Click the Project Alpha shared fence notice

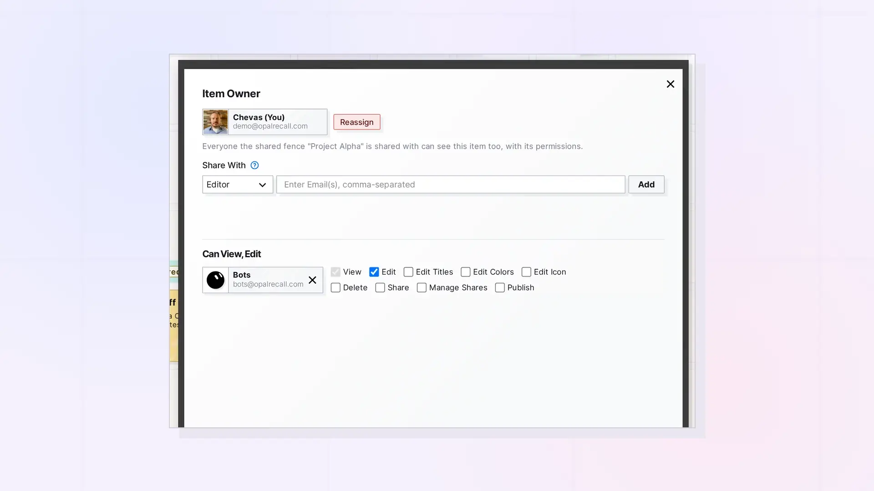point(392,146)
